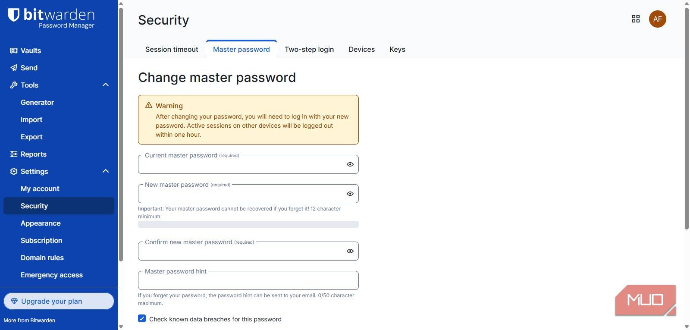
Task: Switch to the Two-step login tab
Action: 309,49
